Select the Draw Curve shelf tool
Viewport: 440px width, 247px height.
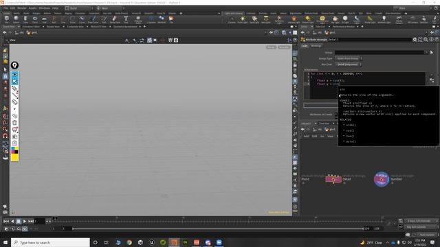[93, 20]
